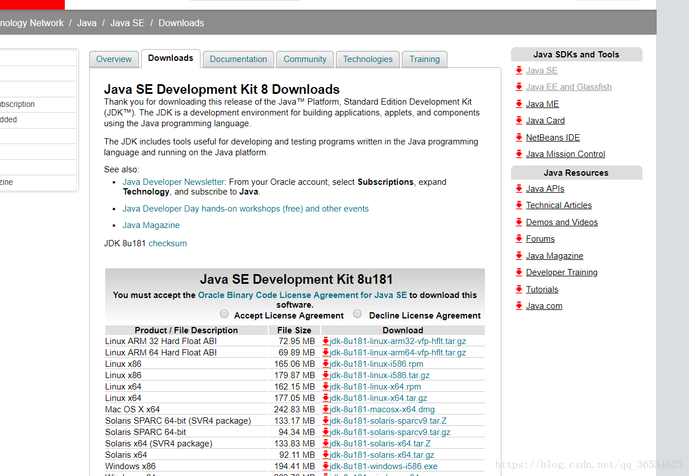This screenshot has width=689, height=476.
Task: Open the Technologies tab
Action: pyautogui.click(x=368, y=59)
